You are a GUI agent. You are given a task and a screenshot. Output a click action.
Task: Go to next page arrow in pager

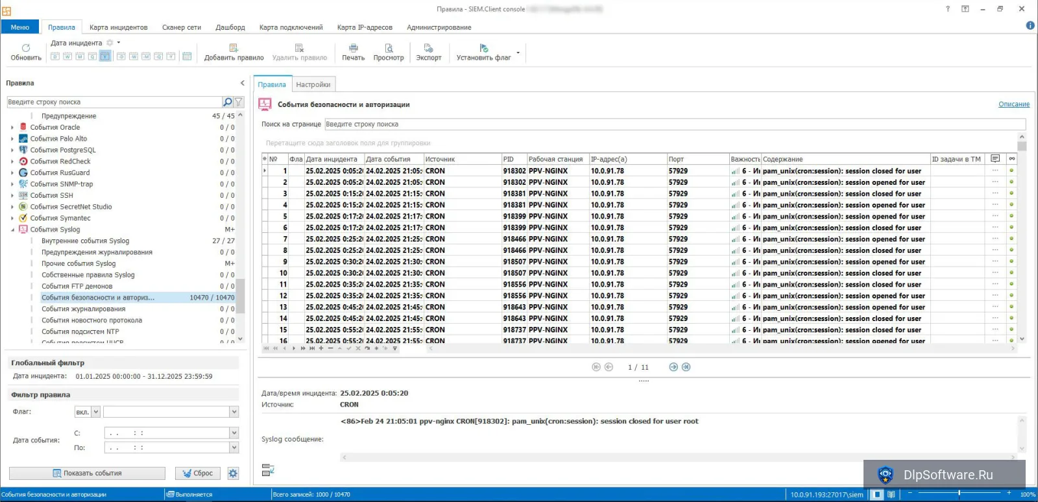[673, 367]
